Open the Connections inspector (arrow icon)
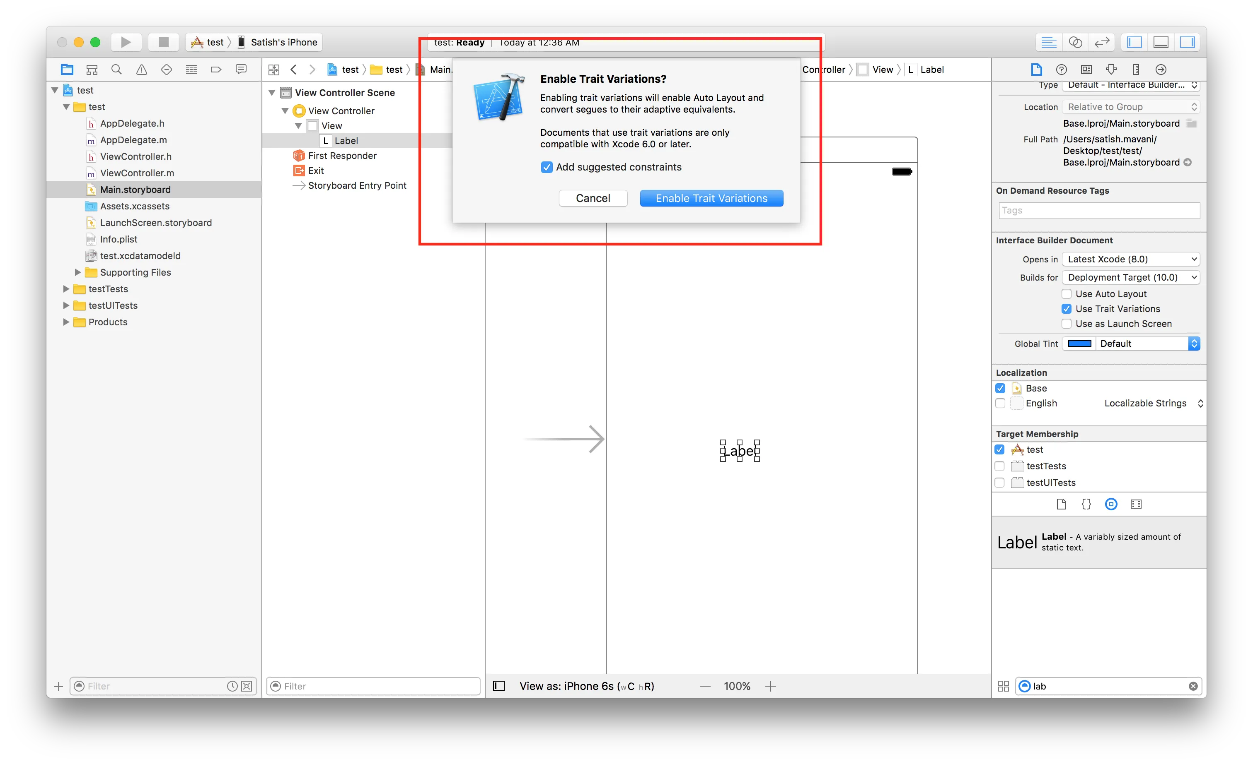Viewport: 1253px width, 764px height. 1161,70
